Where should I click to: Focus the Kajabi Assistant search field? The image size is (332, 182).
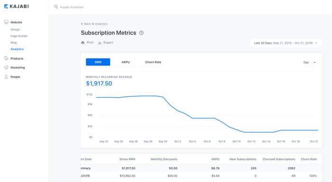(72, 7)
